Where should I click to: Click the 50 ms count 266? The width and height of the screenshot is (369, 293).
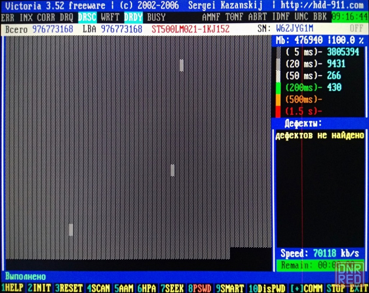[x=334, y=75]
